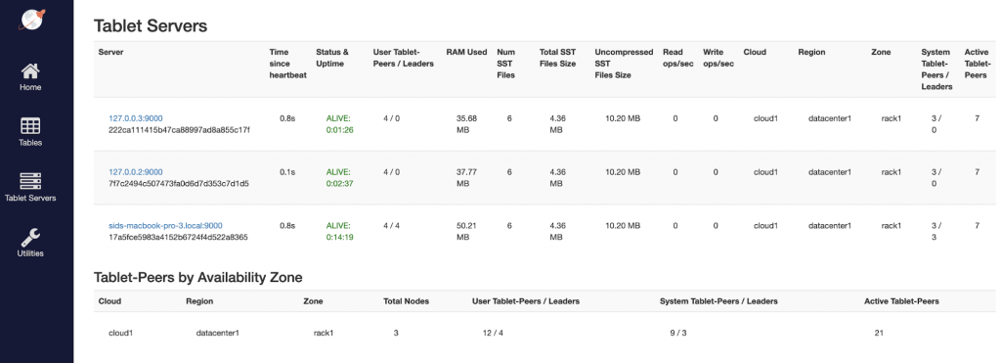Click the Total SST Files Size header
This screenshot has width=1001, height=363.
coord(557,58)
